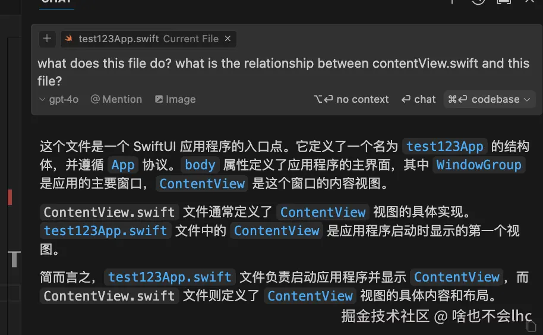
Task: Remove test123App.swift context with X
Action: click(x=228, y=39)
